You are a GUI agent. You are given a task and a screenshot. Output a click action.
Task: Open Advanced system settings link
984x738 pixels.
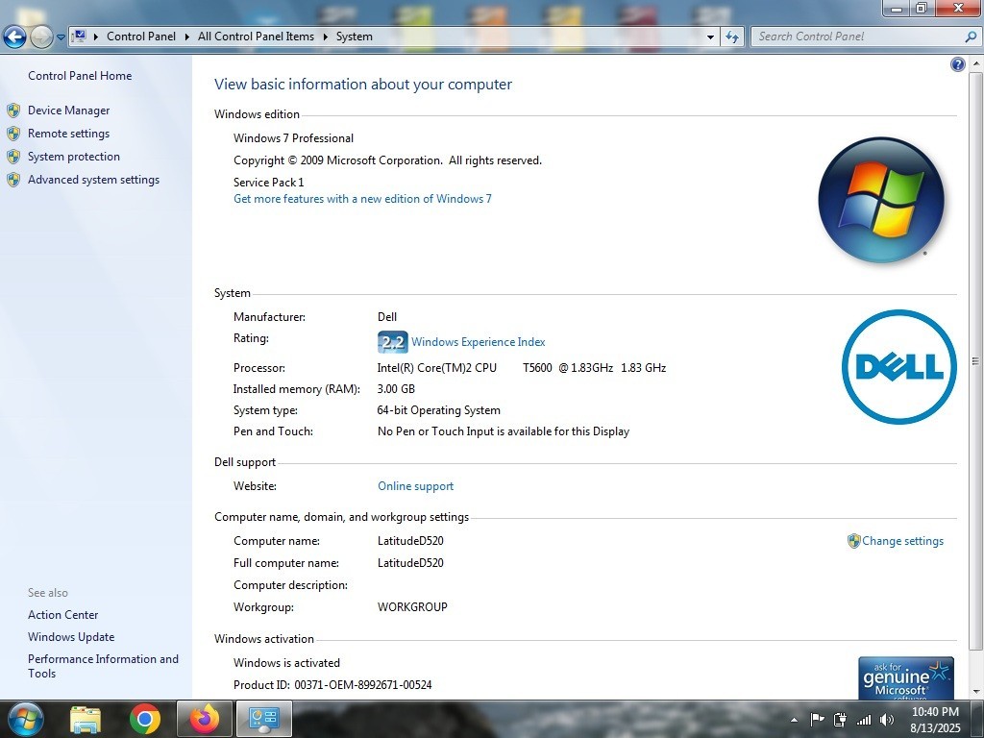coord(93,180)
